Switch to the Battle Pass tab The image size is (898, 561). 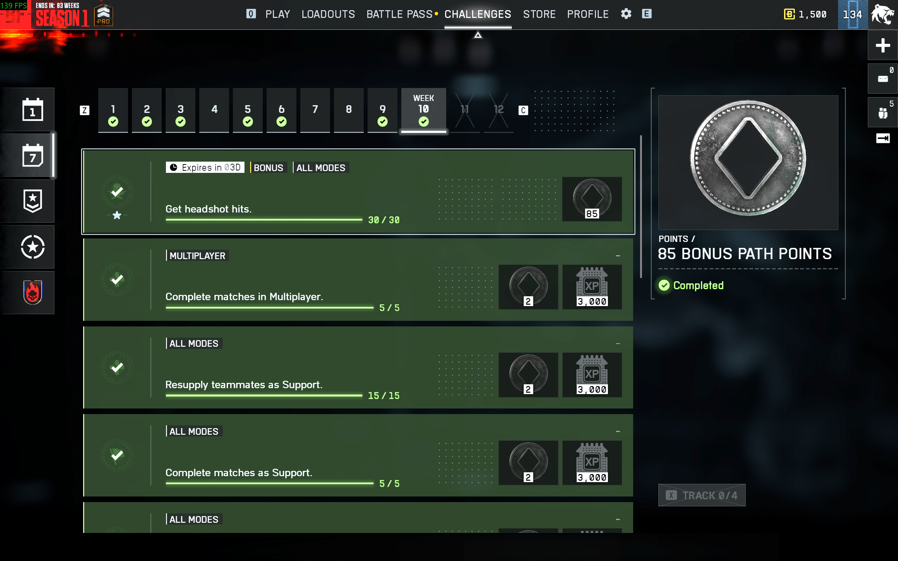399,14
